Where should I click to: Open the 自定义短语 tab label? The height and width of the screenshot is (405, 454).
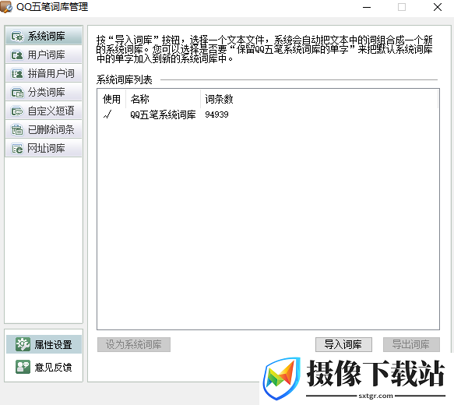tap(51, 111)
